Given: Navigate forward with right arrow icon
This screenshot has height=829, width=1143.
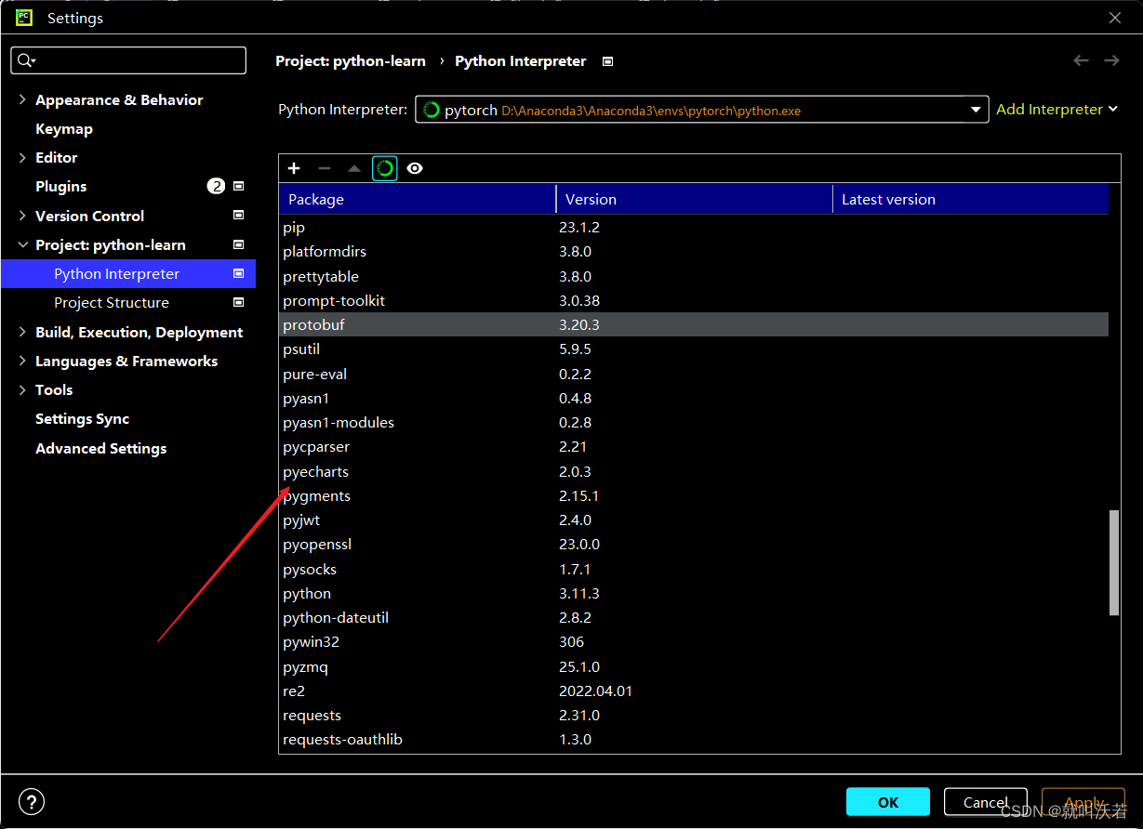Looking at the screenshot, I should click(x=1111, y=60).
